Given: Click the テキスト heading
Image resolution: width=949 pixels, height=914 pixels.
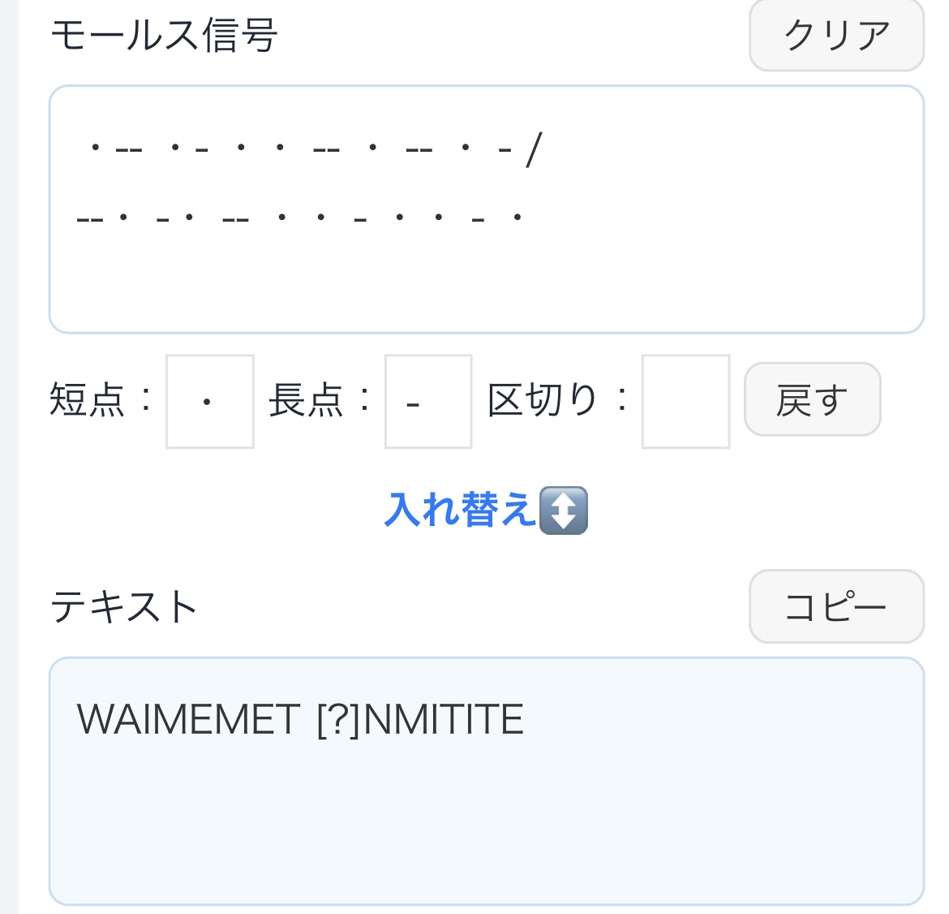Looking at the screenshot, I should click(124, 606).
